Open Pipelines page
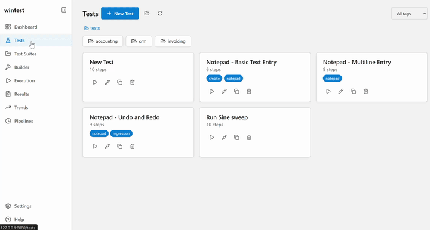Screen dimensions: 430x230 tap(36, 121)
